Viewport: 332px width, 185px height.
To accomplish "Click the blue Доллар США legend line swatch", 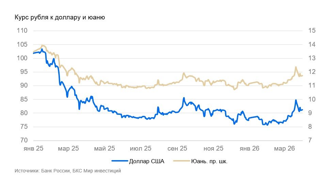I will point(119,161).
